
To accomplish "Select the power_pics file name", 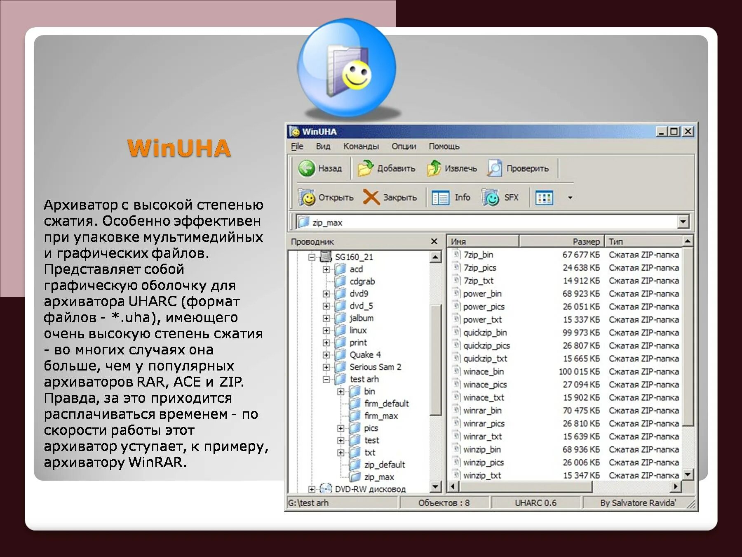I will [484, 307].
